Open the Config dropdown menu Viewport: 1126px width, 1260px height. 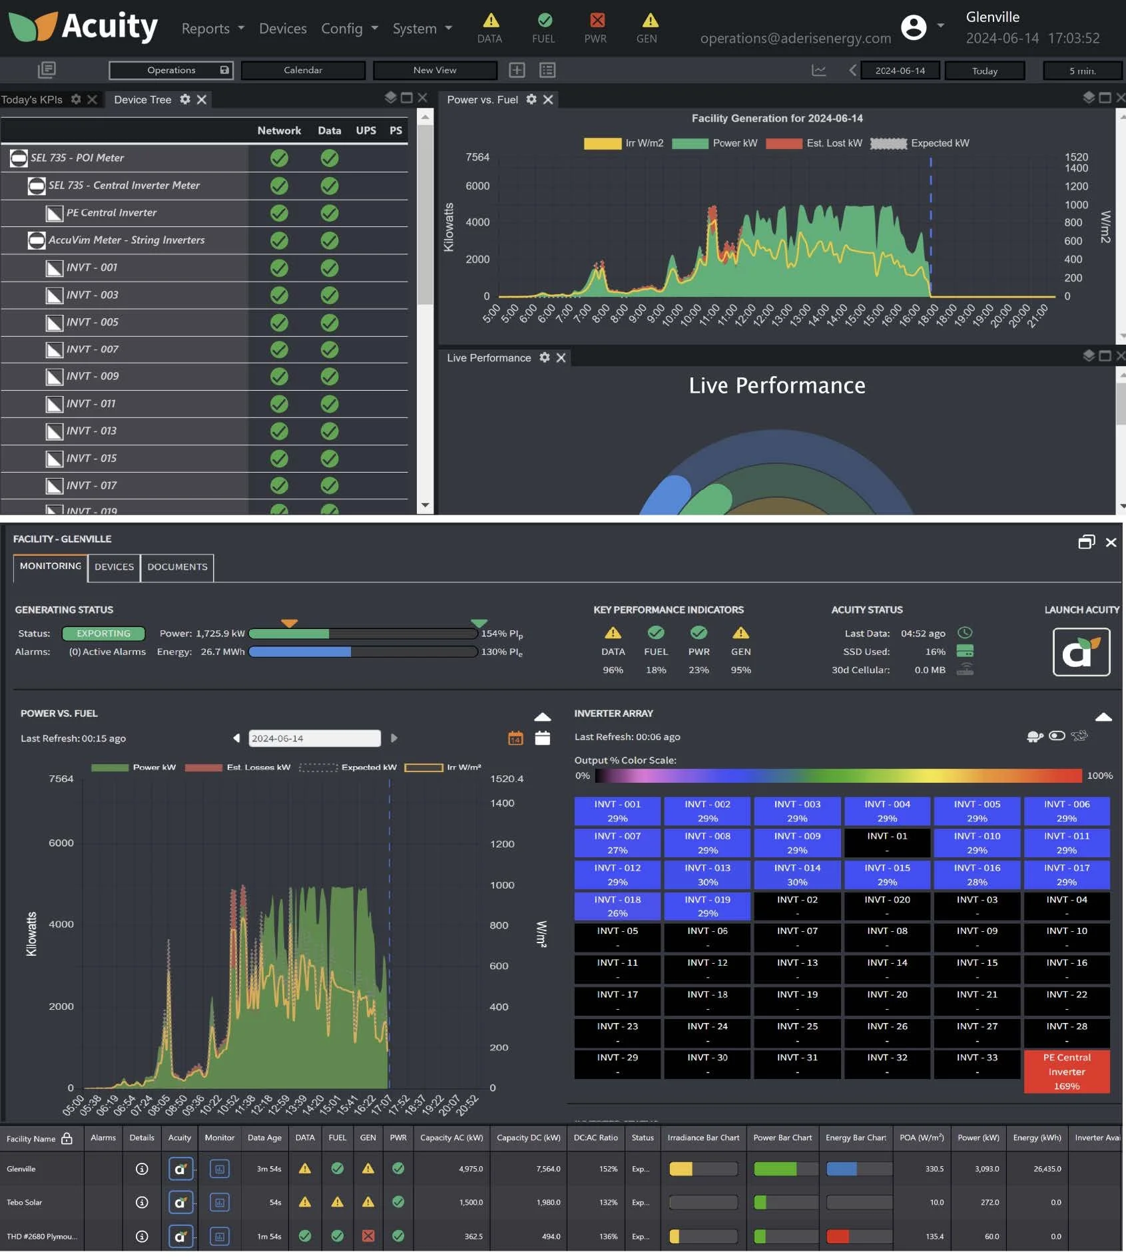click(x=350, y=29)
